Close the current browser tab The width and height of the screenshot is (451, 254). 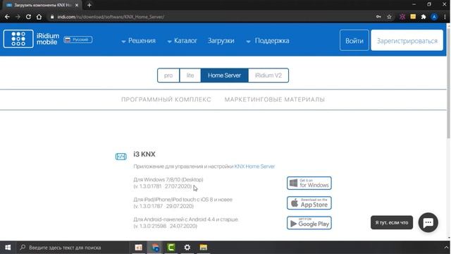77,5
